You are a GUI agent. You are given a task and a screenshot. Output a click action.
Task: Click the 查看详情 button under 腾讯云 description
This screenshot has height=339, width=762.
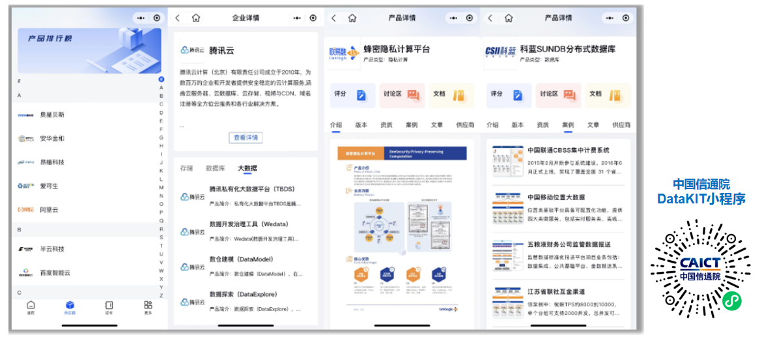pos(246,138)
